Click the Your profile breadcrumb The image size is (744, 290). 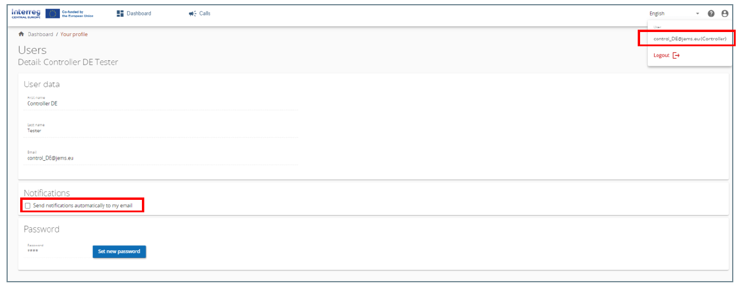pos(74,34)
